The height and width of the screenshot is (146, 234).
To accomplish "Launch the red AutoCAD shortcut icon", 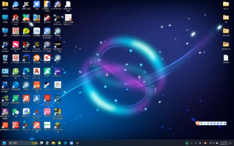I will pos(37,71).
